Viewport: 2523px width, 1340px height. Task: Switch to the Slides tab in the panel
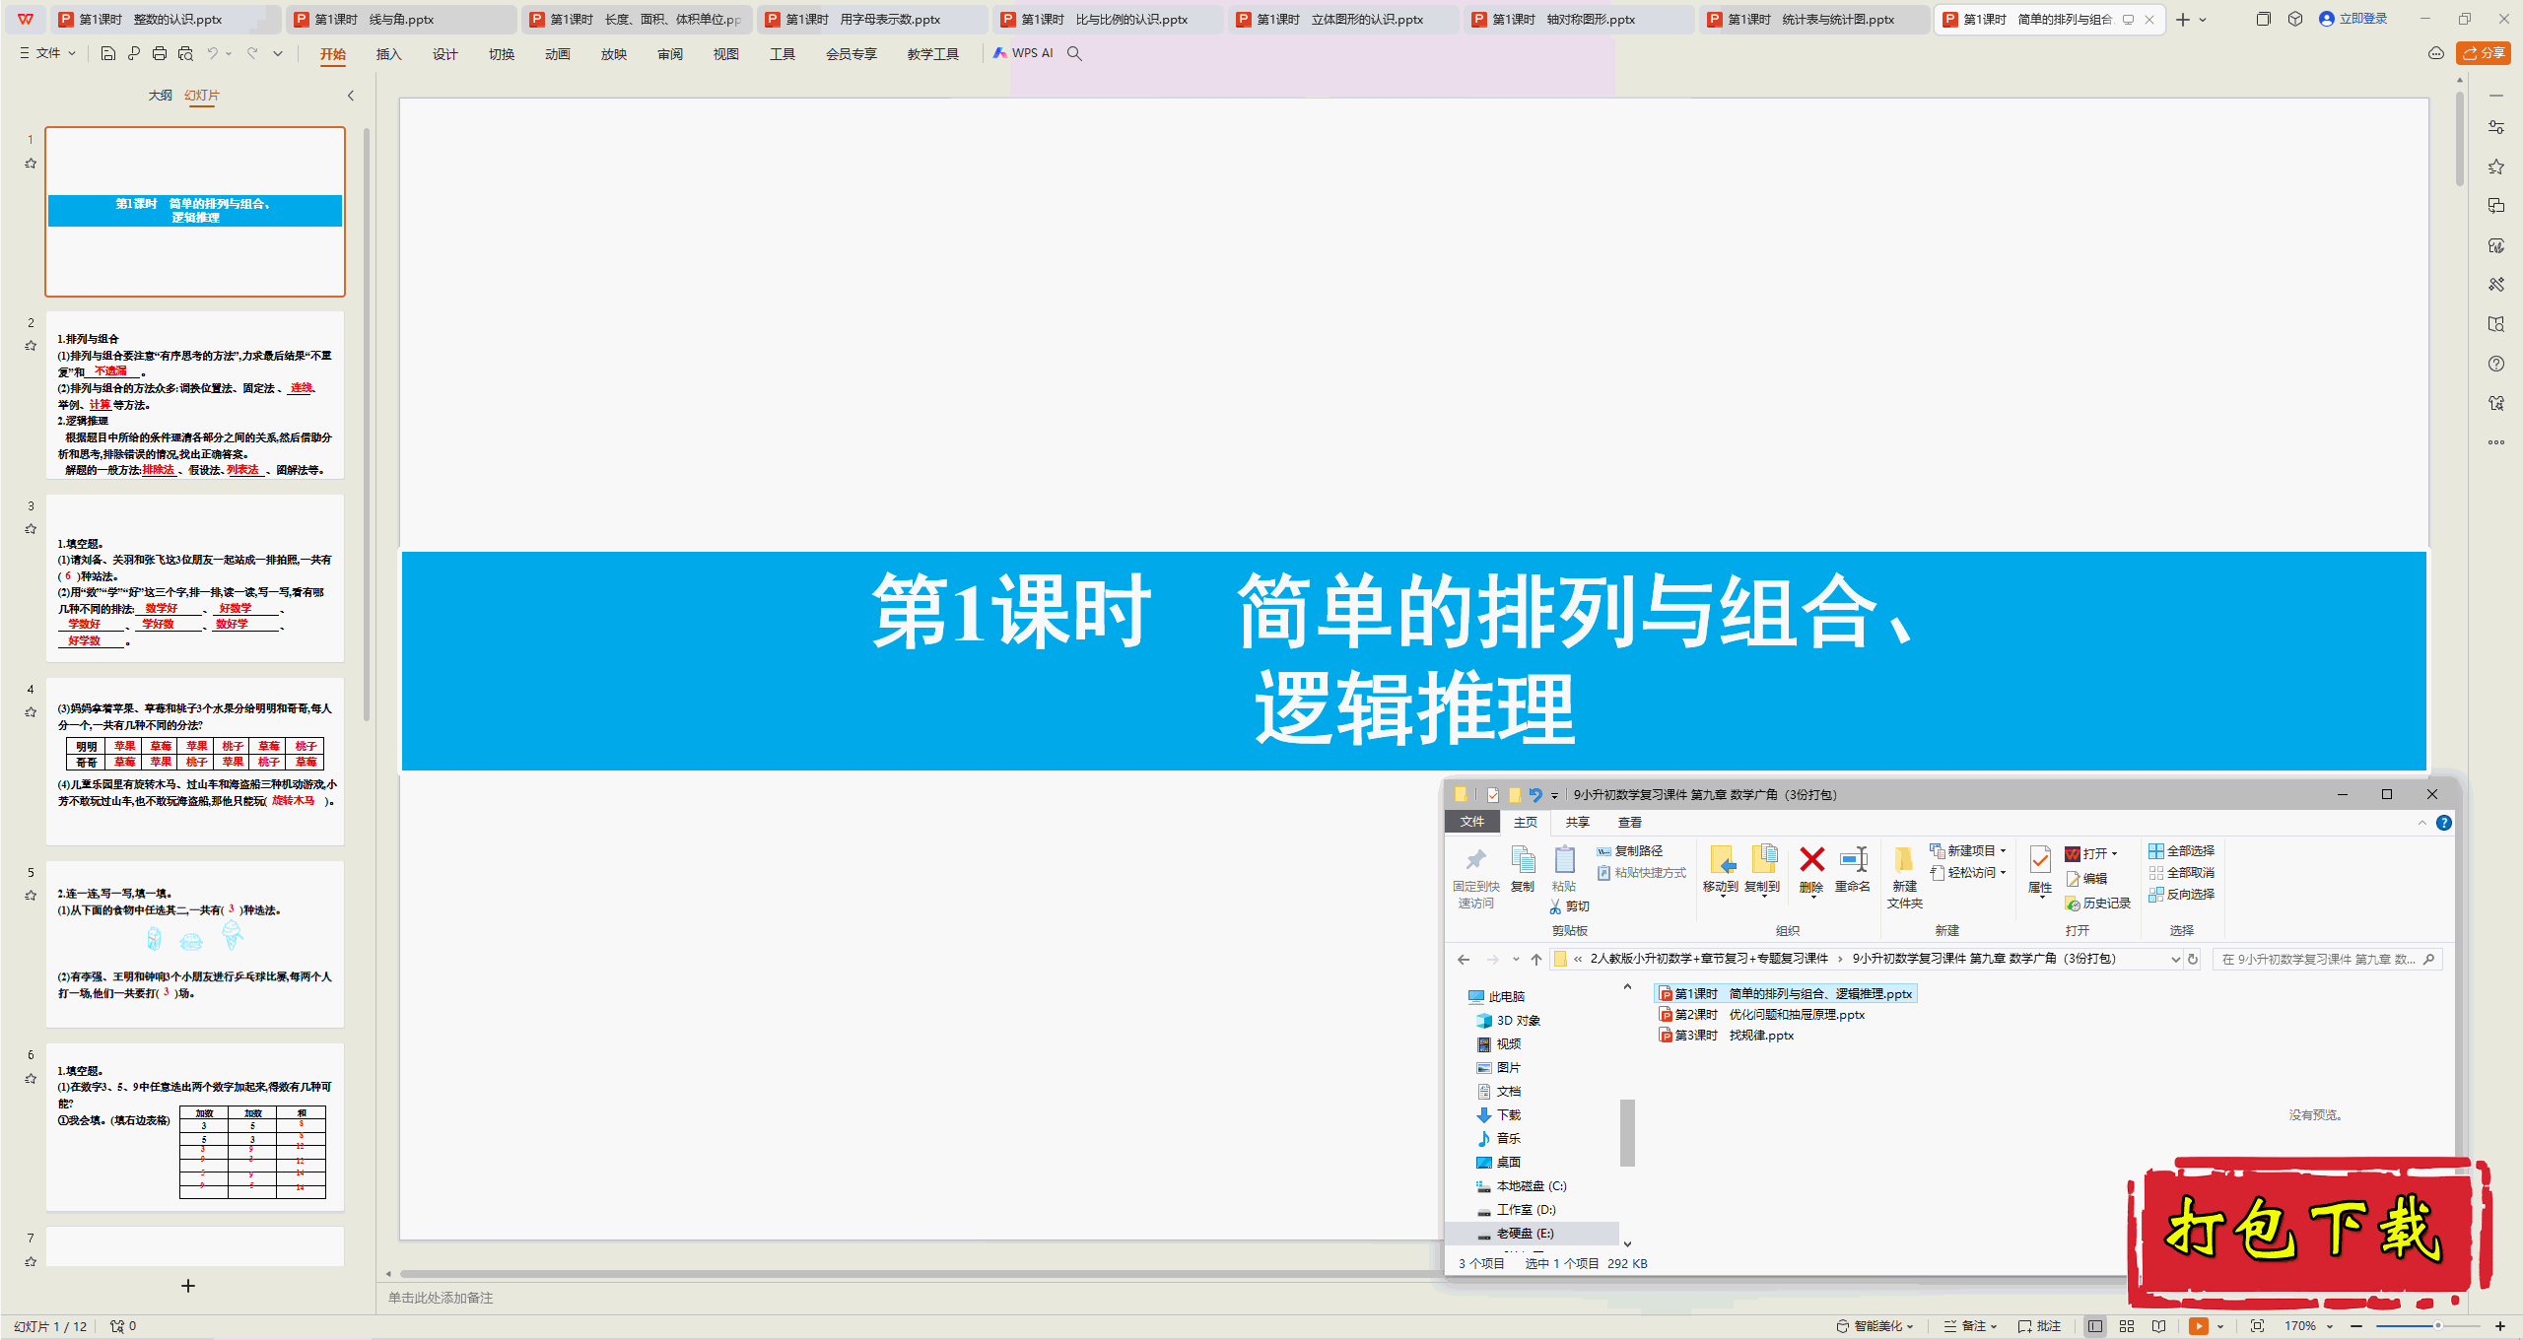[x=202, y=96]
